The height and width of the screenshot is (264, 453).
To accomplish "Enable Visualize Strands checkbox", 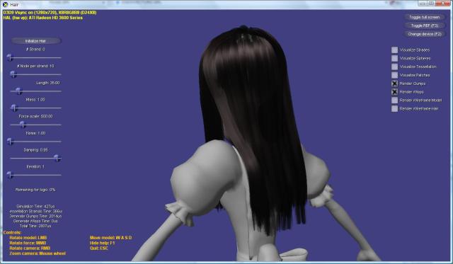I will coord(394,50).
